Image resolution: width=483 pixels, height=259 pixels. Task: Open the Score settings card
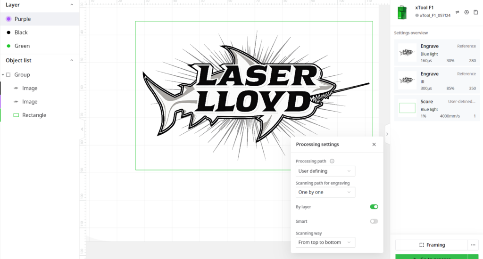click(437, 108)
